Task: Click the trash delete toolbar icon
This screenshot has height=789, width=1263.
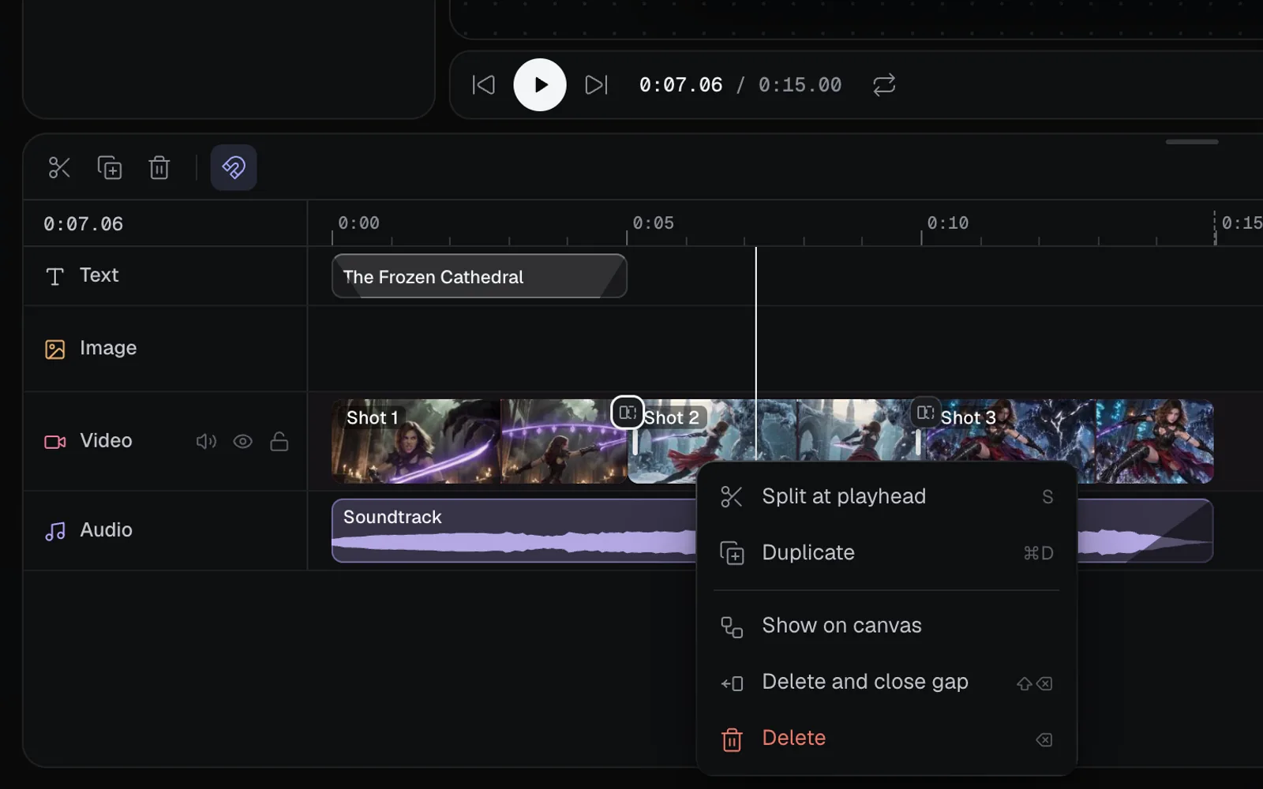Action: (159, 167)
